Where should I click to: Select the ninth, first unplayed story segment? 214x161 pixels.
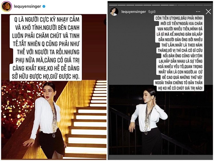tap(182, 5)
